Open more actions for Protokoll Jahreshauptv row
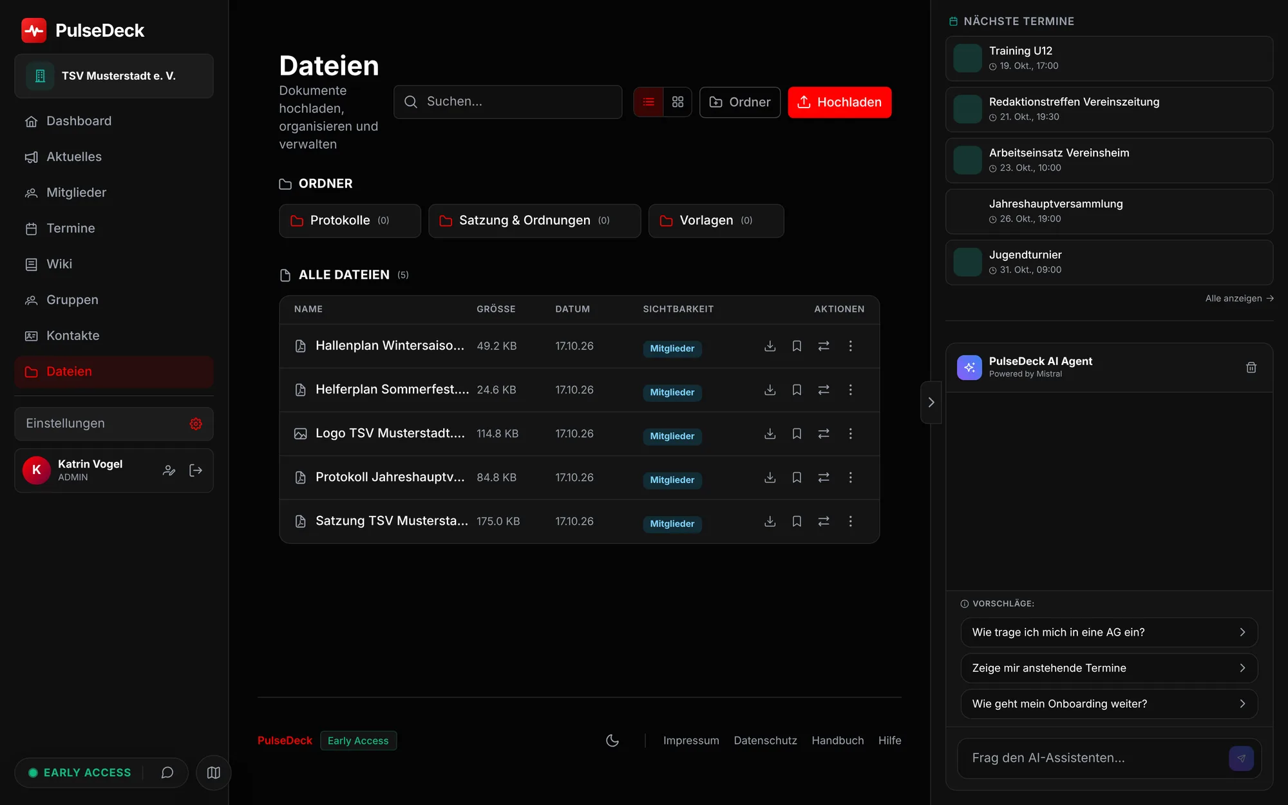The height and width of the screenshot is (805, 1288). [x=850, y=477]
